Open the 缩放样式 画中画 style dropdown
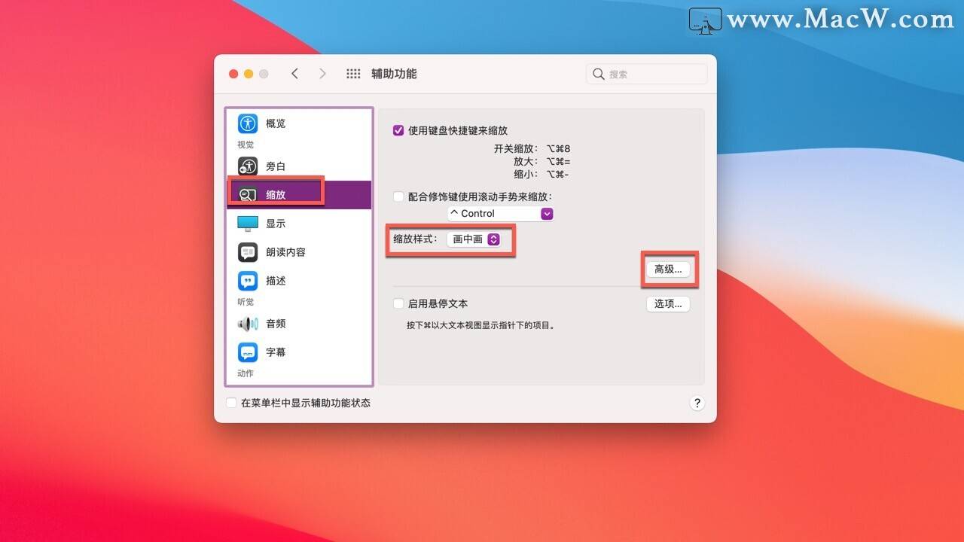 coord(474,239)
